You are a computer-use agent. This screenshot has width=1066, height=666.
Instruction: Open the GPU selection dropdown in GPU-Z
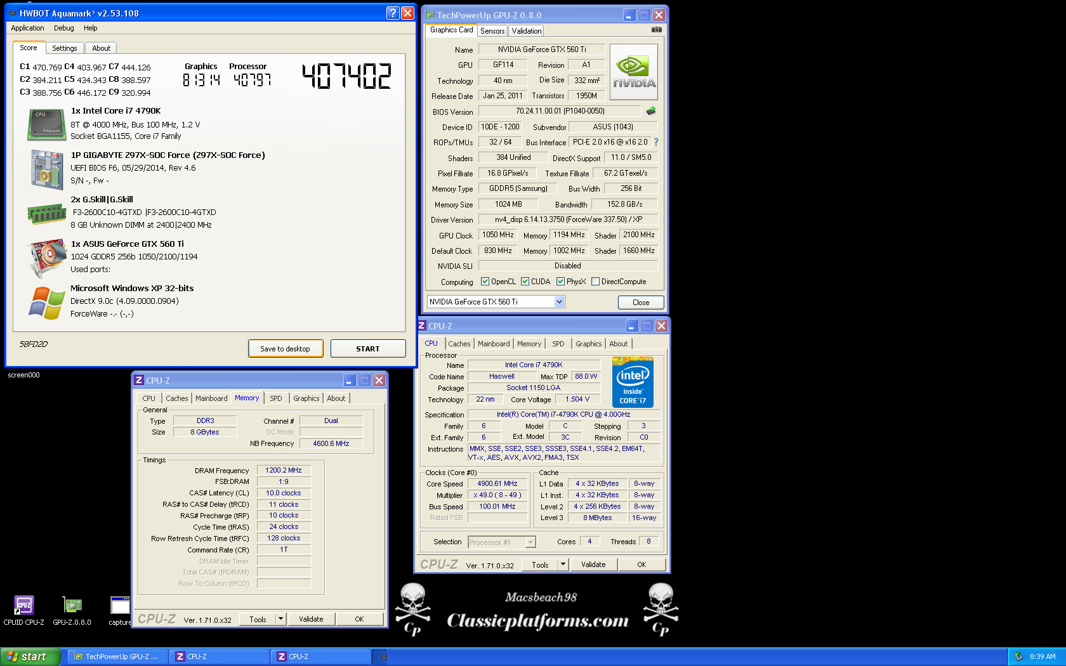[559, 302]
